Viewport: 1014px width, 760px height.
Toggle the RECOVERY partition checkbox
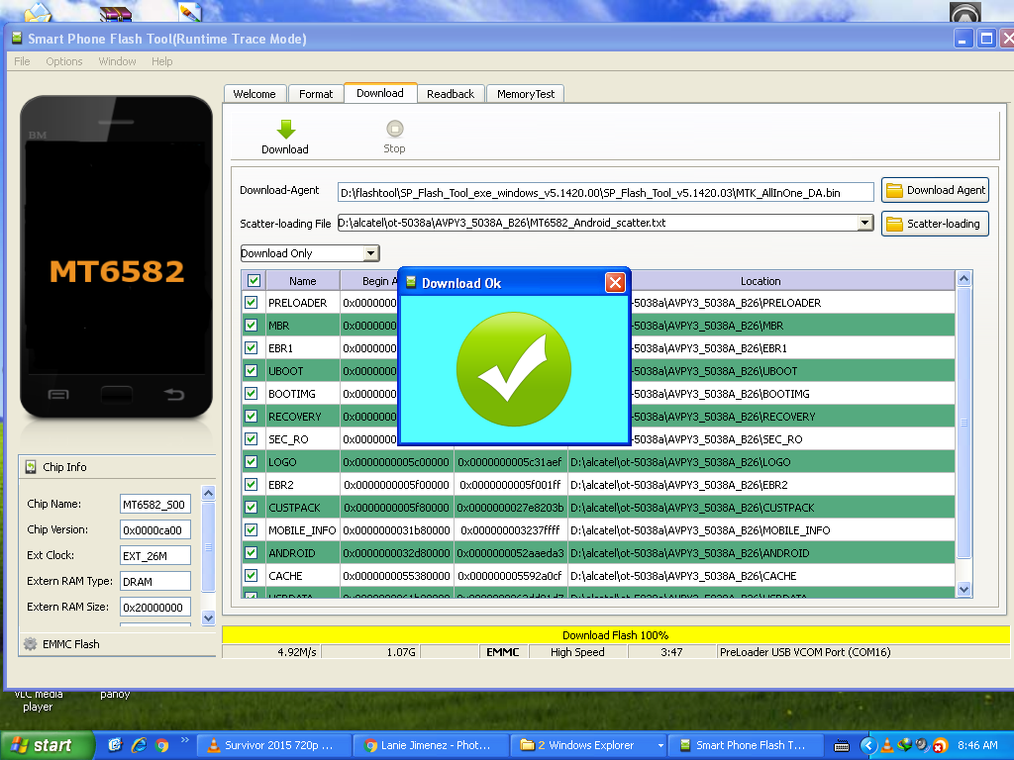(252, 417)
